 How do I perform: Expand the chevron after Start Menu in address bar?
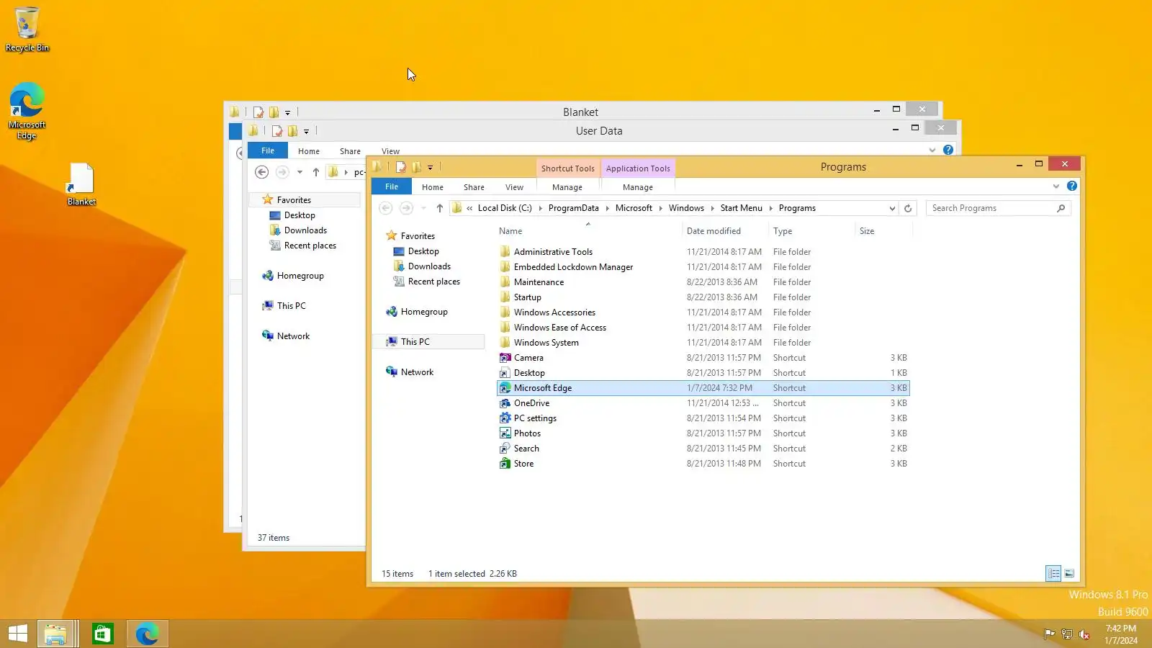[x=770, y=208]
